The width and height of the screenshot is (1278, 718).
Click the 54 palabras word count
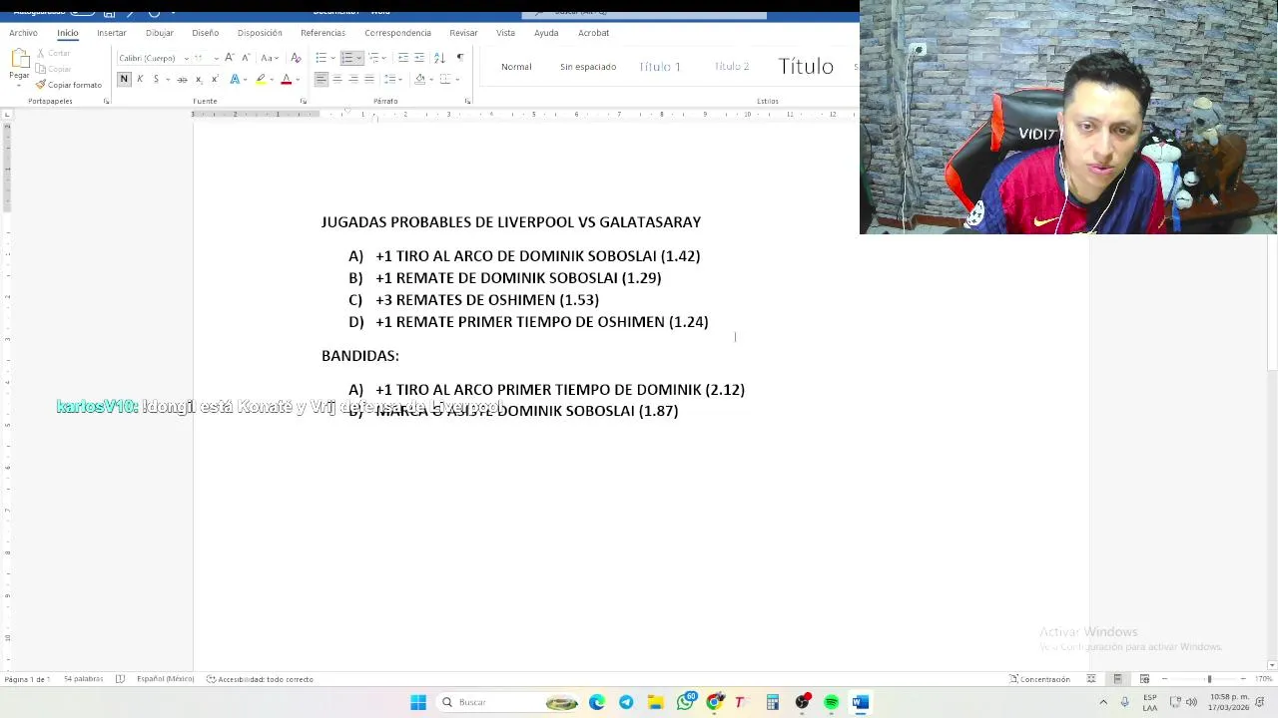tap(83, 679)
